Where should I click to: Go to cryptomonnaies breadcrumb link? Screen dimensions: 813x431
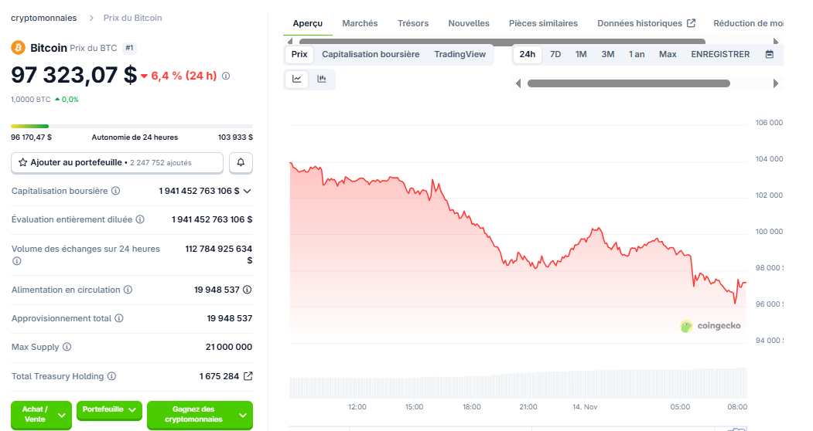coord(44,18)
